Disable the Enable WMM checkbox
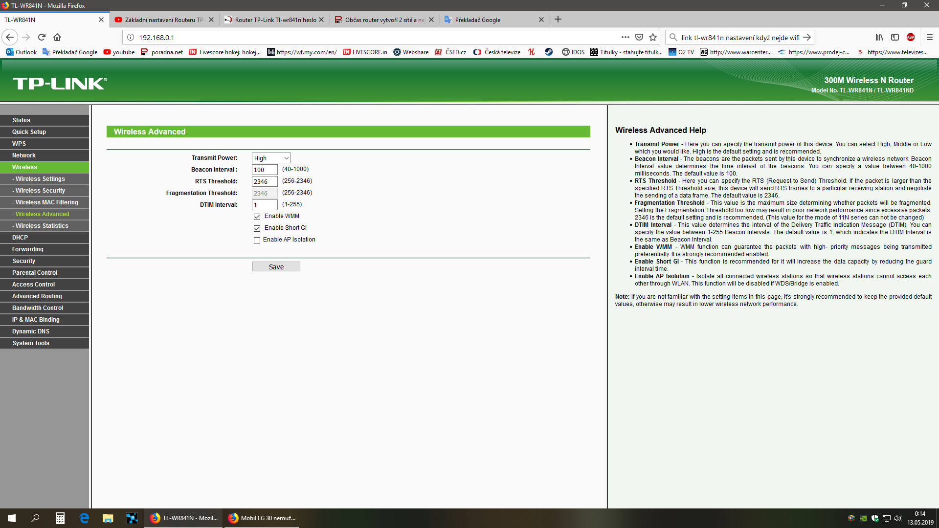This screenshot has width=939, height=528. [x=257, y=217]
